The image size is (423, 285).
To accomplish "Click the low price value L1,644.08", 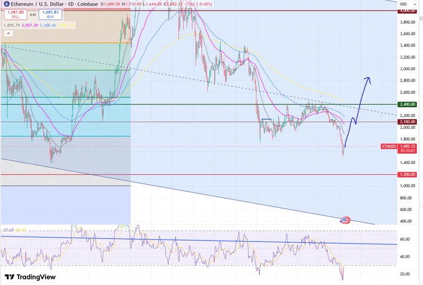I will 152,4.
